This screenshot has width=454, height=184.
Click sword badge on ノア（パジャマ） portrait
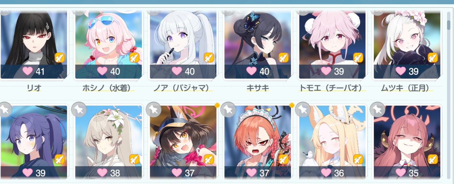click(209, 58)
